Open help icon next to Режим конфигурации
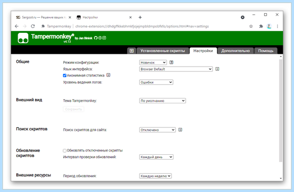Screen dimensions: 294x192 click(171, 62)
